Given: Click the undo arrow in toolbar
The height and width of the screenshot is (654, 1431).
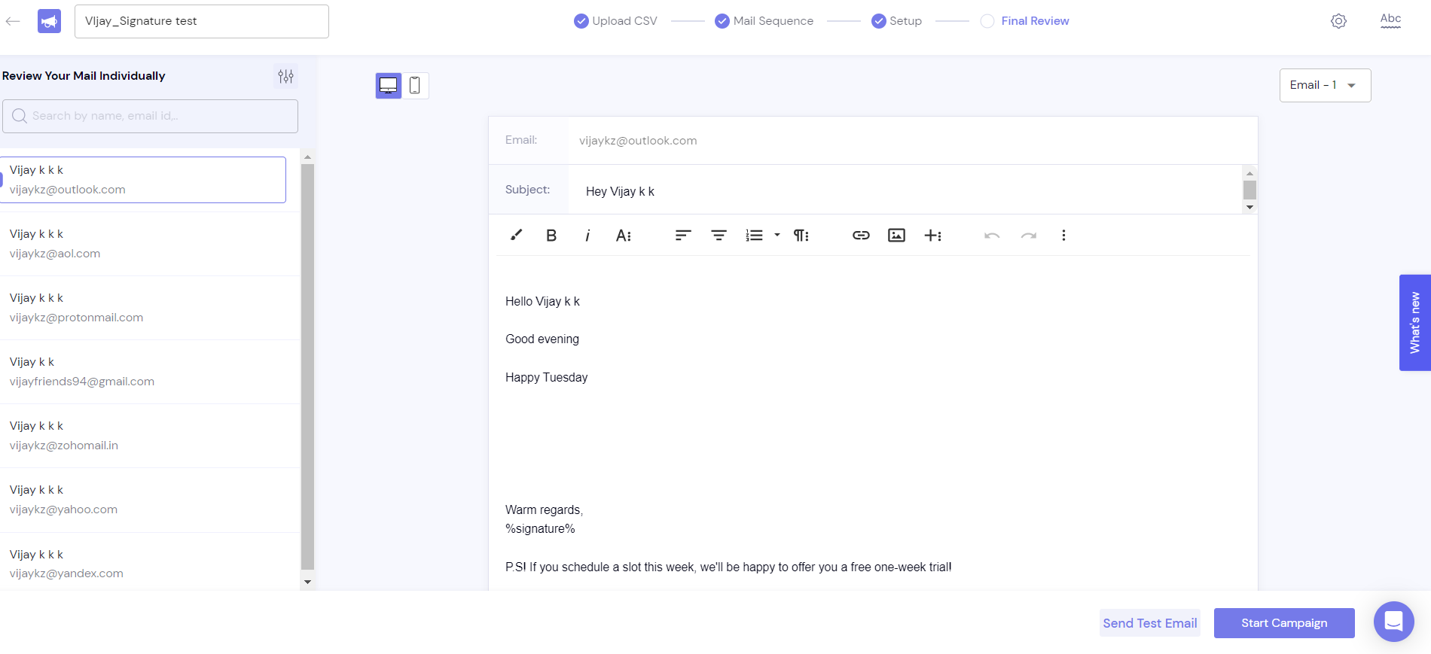Looking at the screenshot, I should pyautogui.click(x=992, y=236).
